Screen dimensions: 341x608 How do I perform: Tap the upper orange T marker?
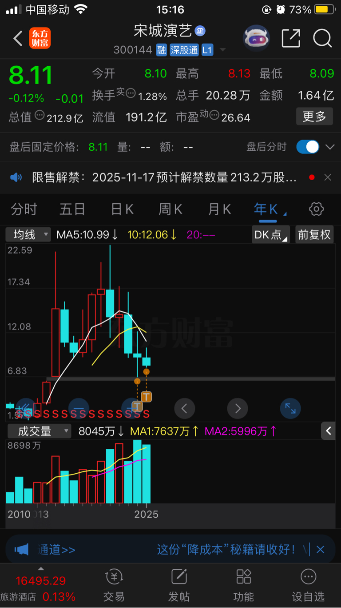[146, 396]
